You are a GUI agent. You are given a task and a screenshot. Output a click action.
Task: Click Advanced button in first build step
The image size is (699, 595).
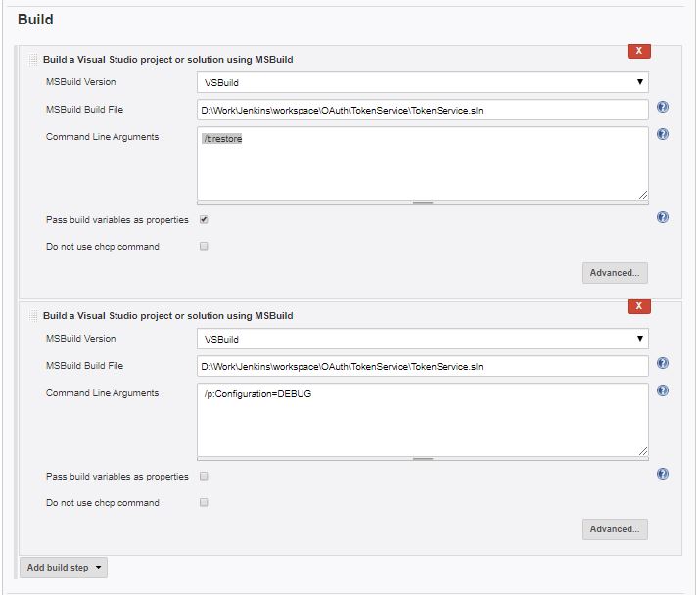pyautogui.click(x=615, y=273)
